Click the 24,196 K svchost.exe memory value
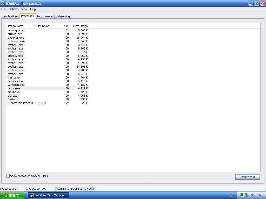 tap(82, 67)
